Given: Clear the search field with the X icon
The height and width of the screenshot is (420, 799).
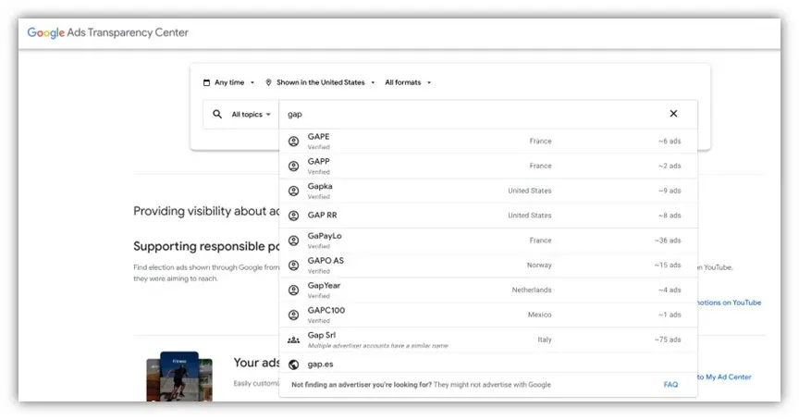Looking at the screenshot, I should click(673, 114).
